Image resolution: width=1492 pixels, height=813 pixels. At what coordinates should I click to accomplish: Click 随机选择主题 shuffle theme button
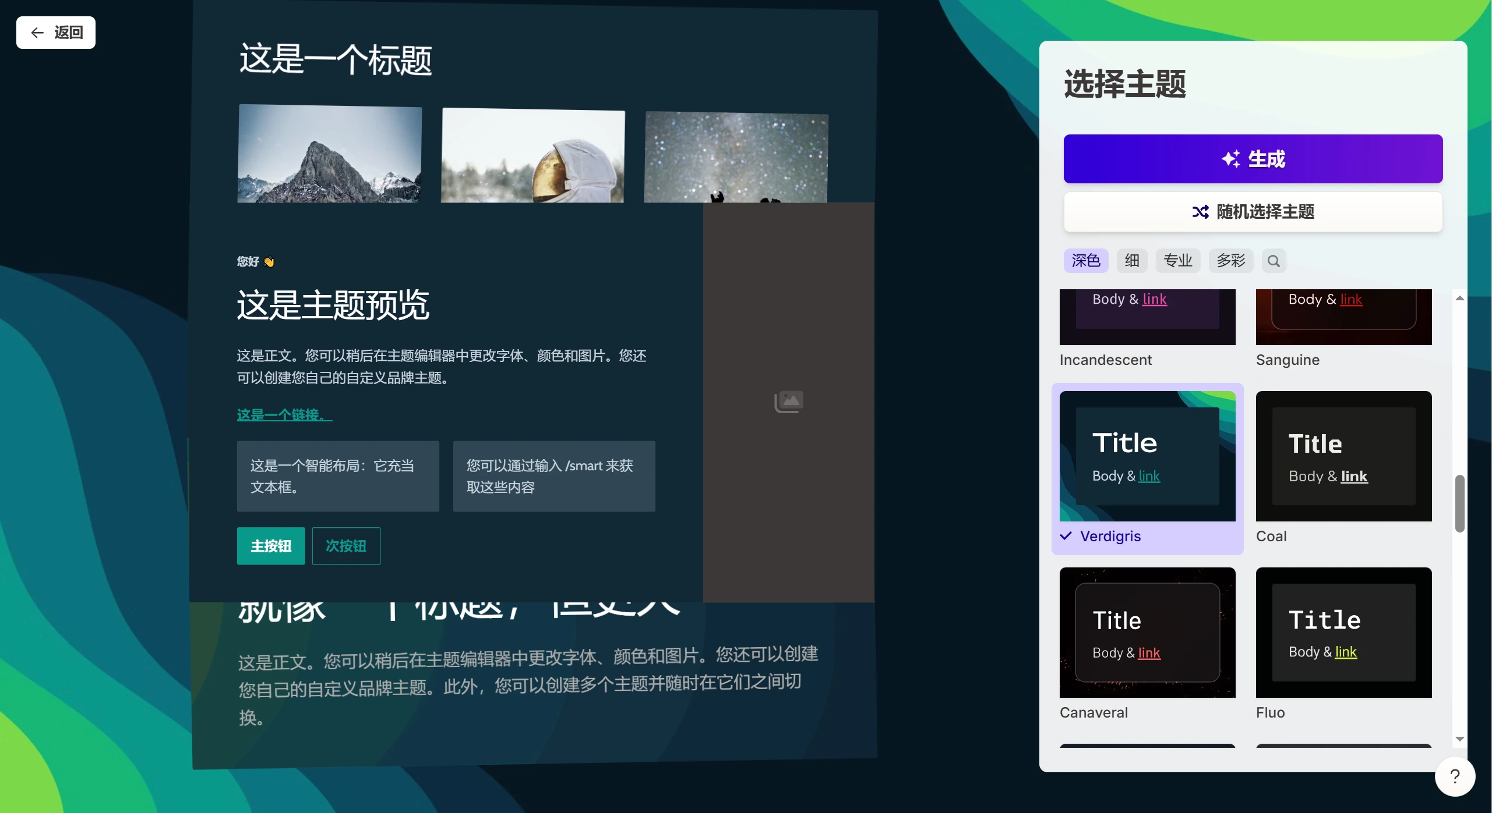coord(1253,212)
